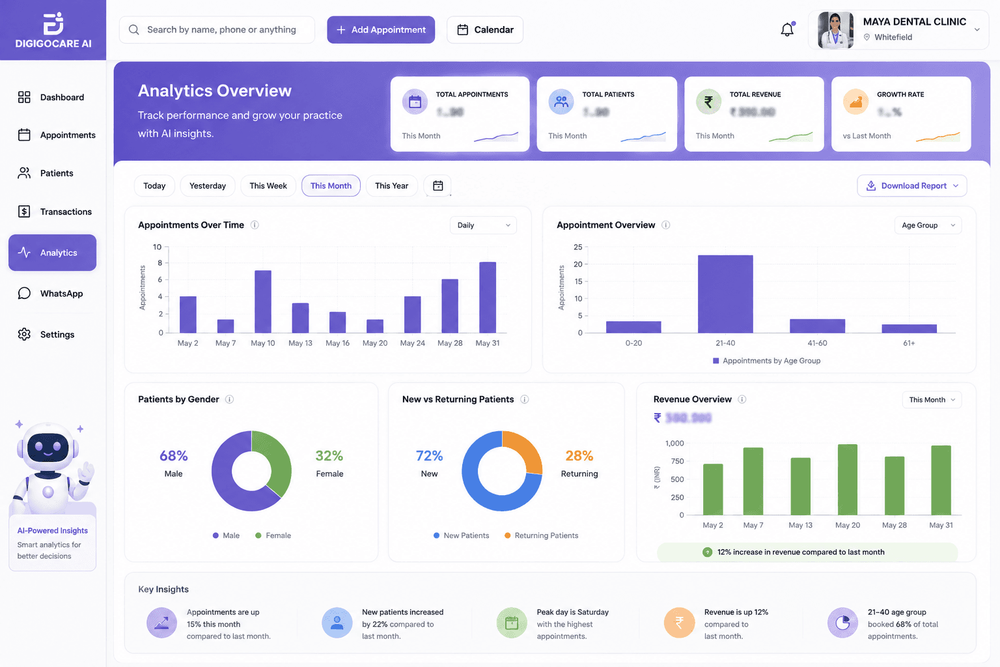Toggle the Female legend item in gender chart

tap(273, 535)
